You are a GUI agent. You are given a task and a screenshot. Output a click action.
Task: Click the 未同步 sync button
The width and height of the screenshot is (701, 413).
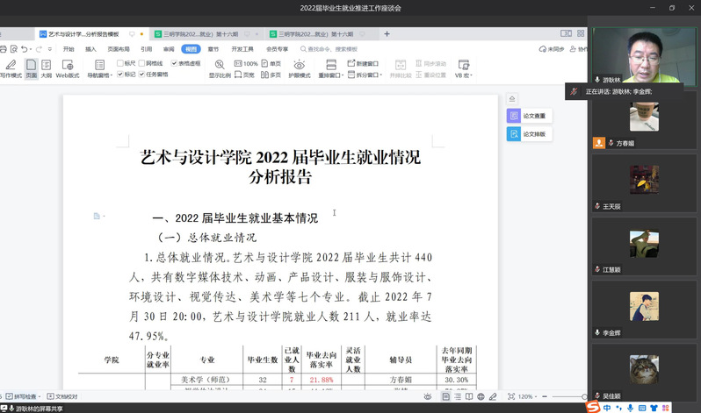click(552, 49)
